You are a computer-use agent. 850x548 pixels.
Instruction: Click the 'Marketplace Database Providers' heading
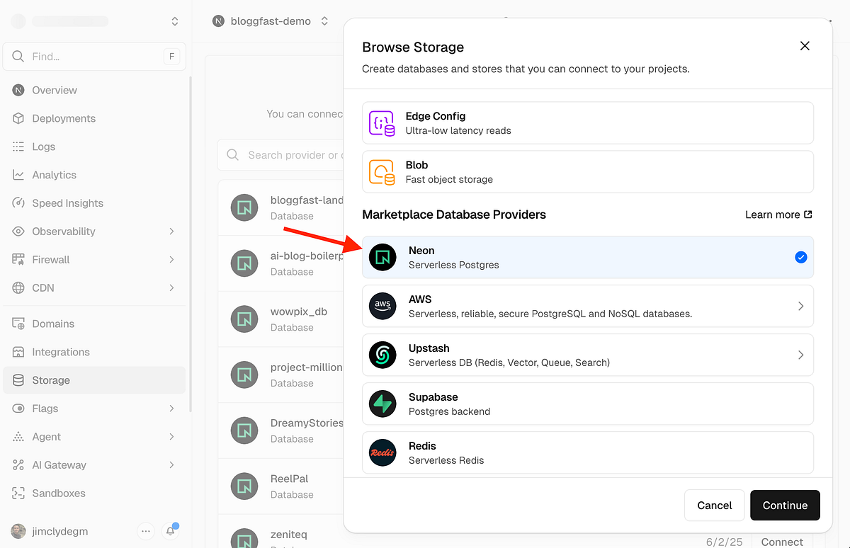click(454, 215)
